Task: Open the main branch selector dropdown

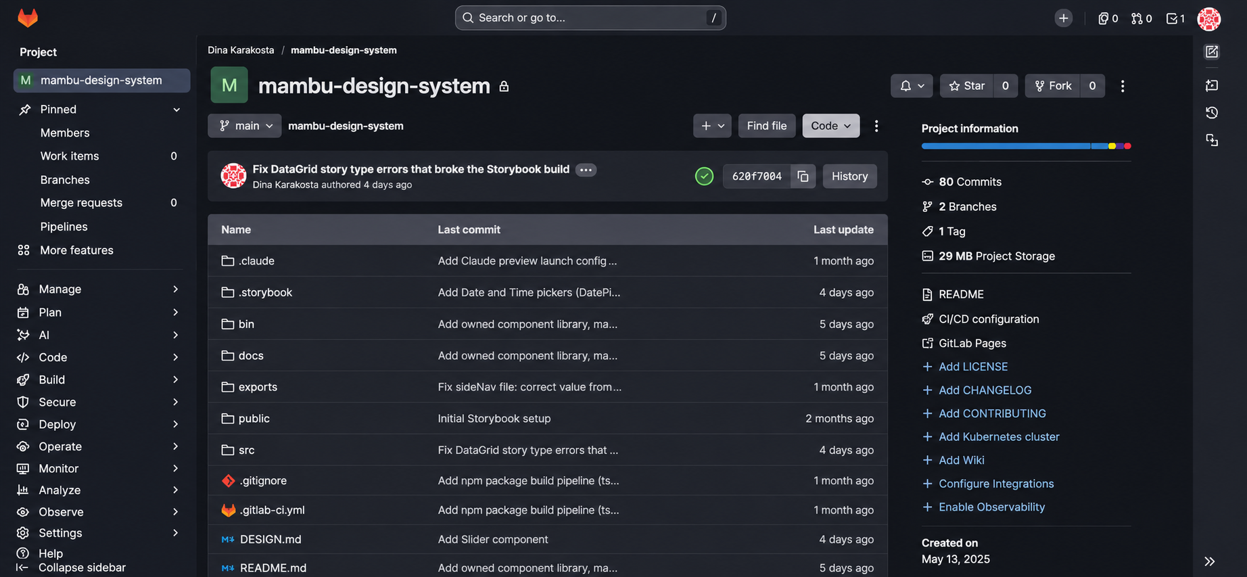Action: pyautogui.click(x=245, y=126)
